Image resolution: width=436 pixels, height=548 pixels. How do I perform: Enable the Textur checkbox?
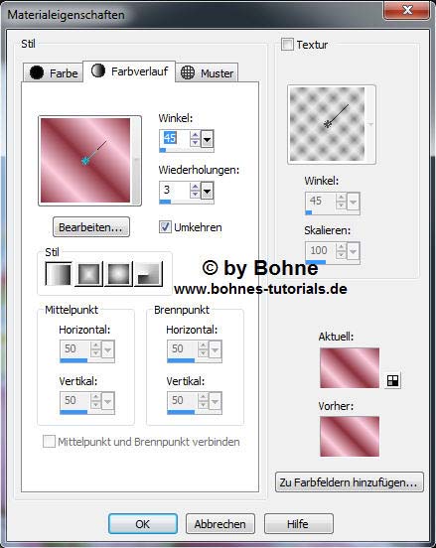[x=287, y=45]
